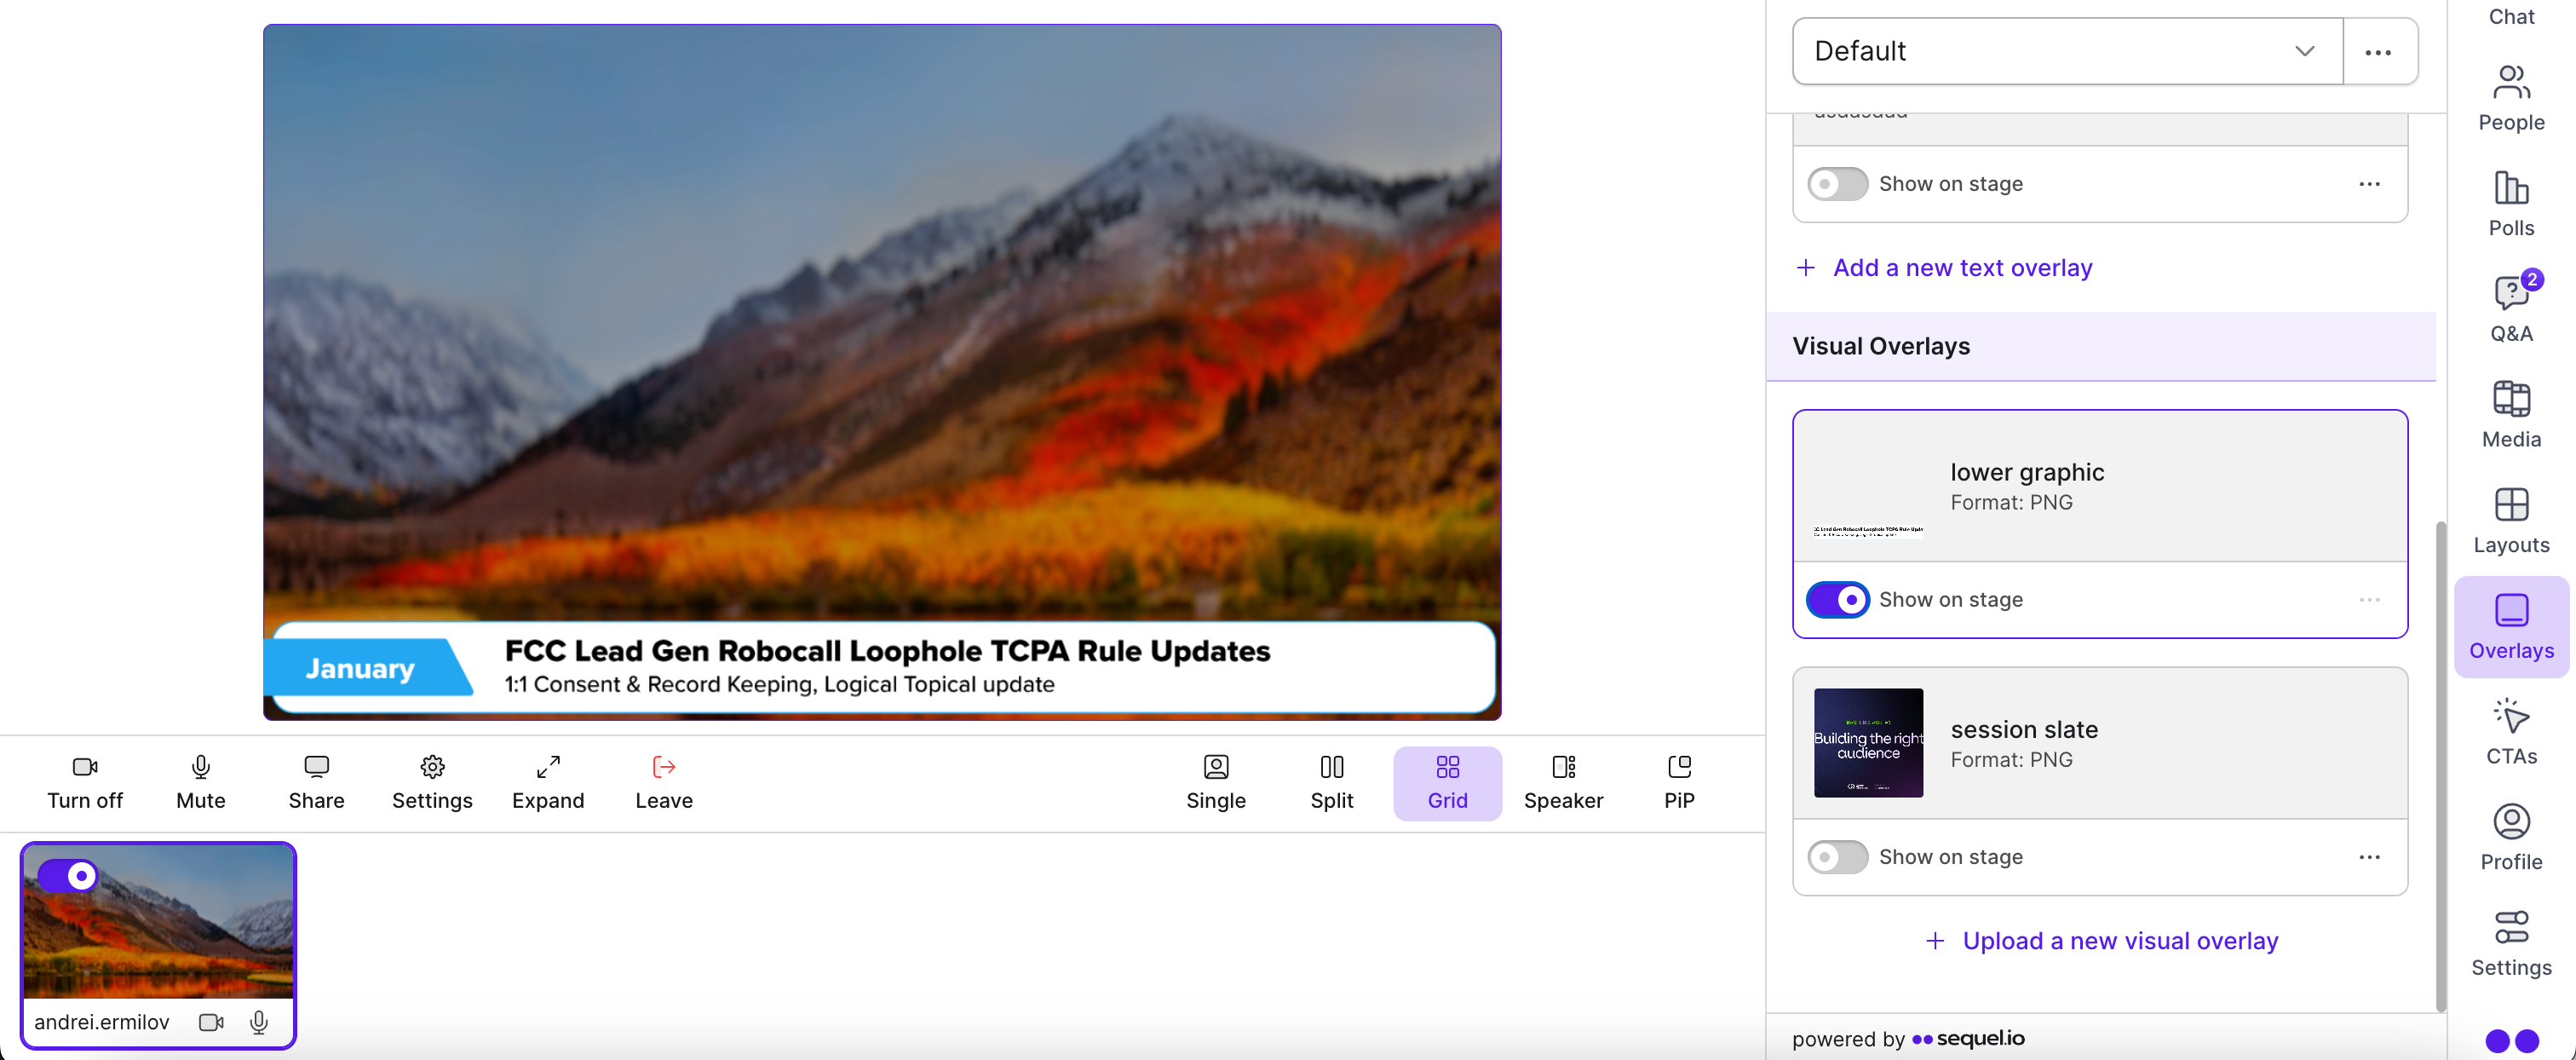Enable Show on stage for session slate
2576x1060 pixels.
click(x=1837, y=857)
